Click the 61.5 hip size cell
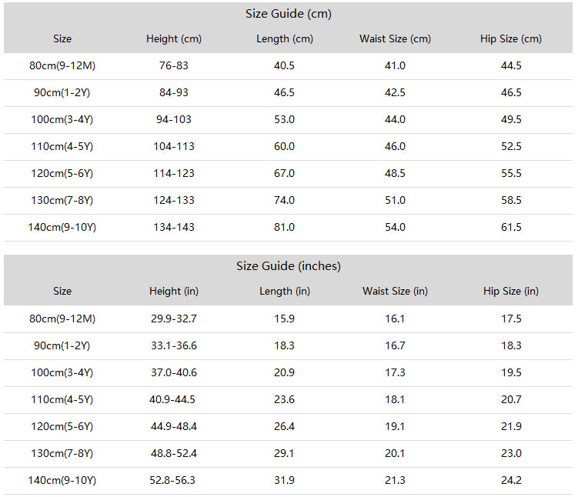Screen dimensions: 578x497 pos(511,227)
